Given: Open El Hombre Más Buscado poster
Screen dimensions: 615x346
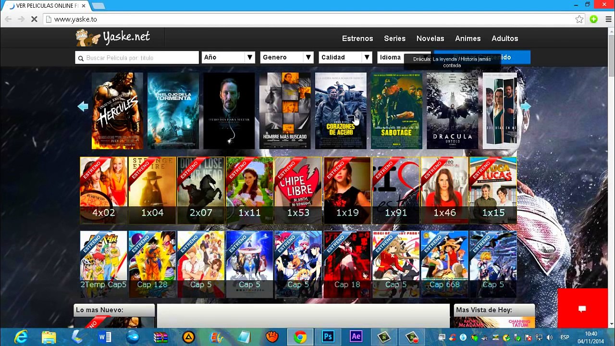Looking at the screenshot, I should [x=285, y=111].
